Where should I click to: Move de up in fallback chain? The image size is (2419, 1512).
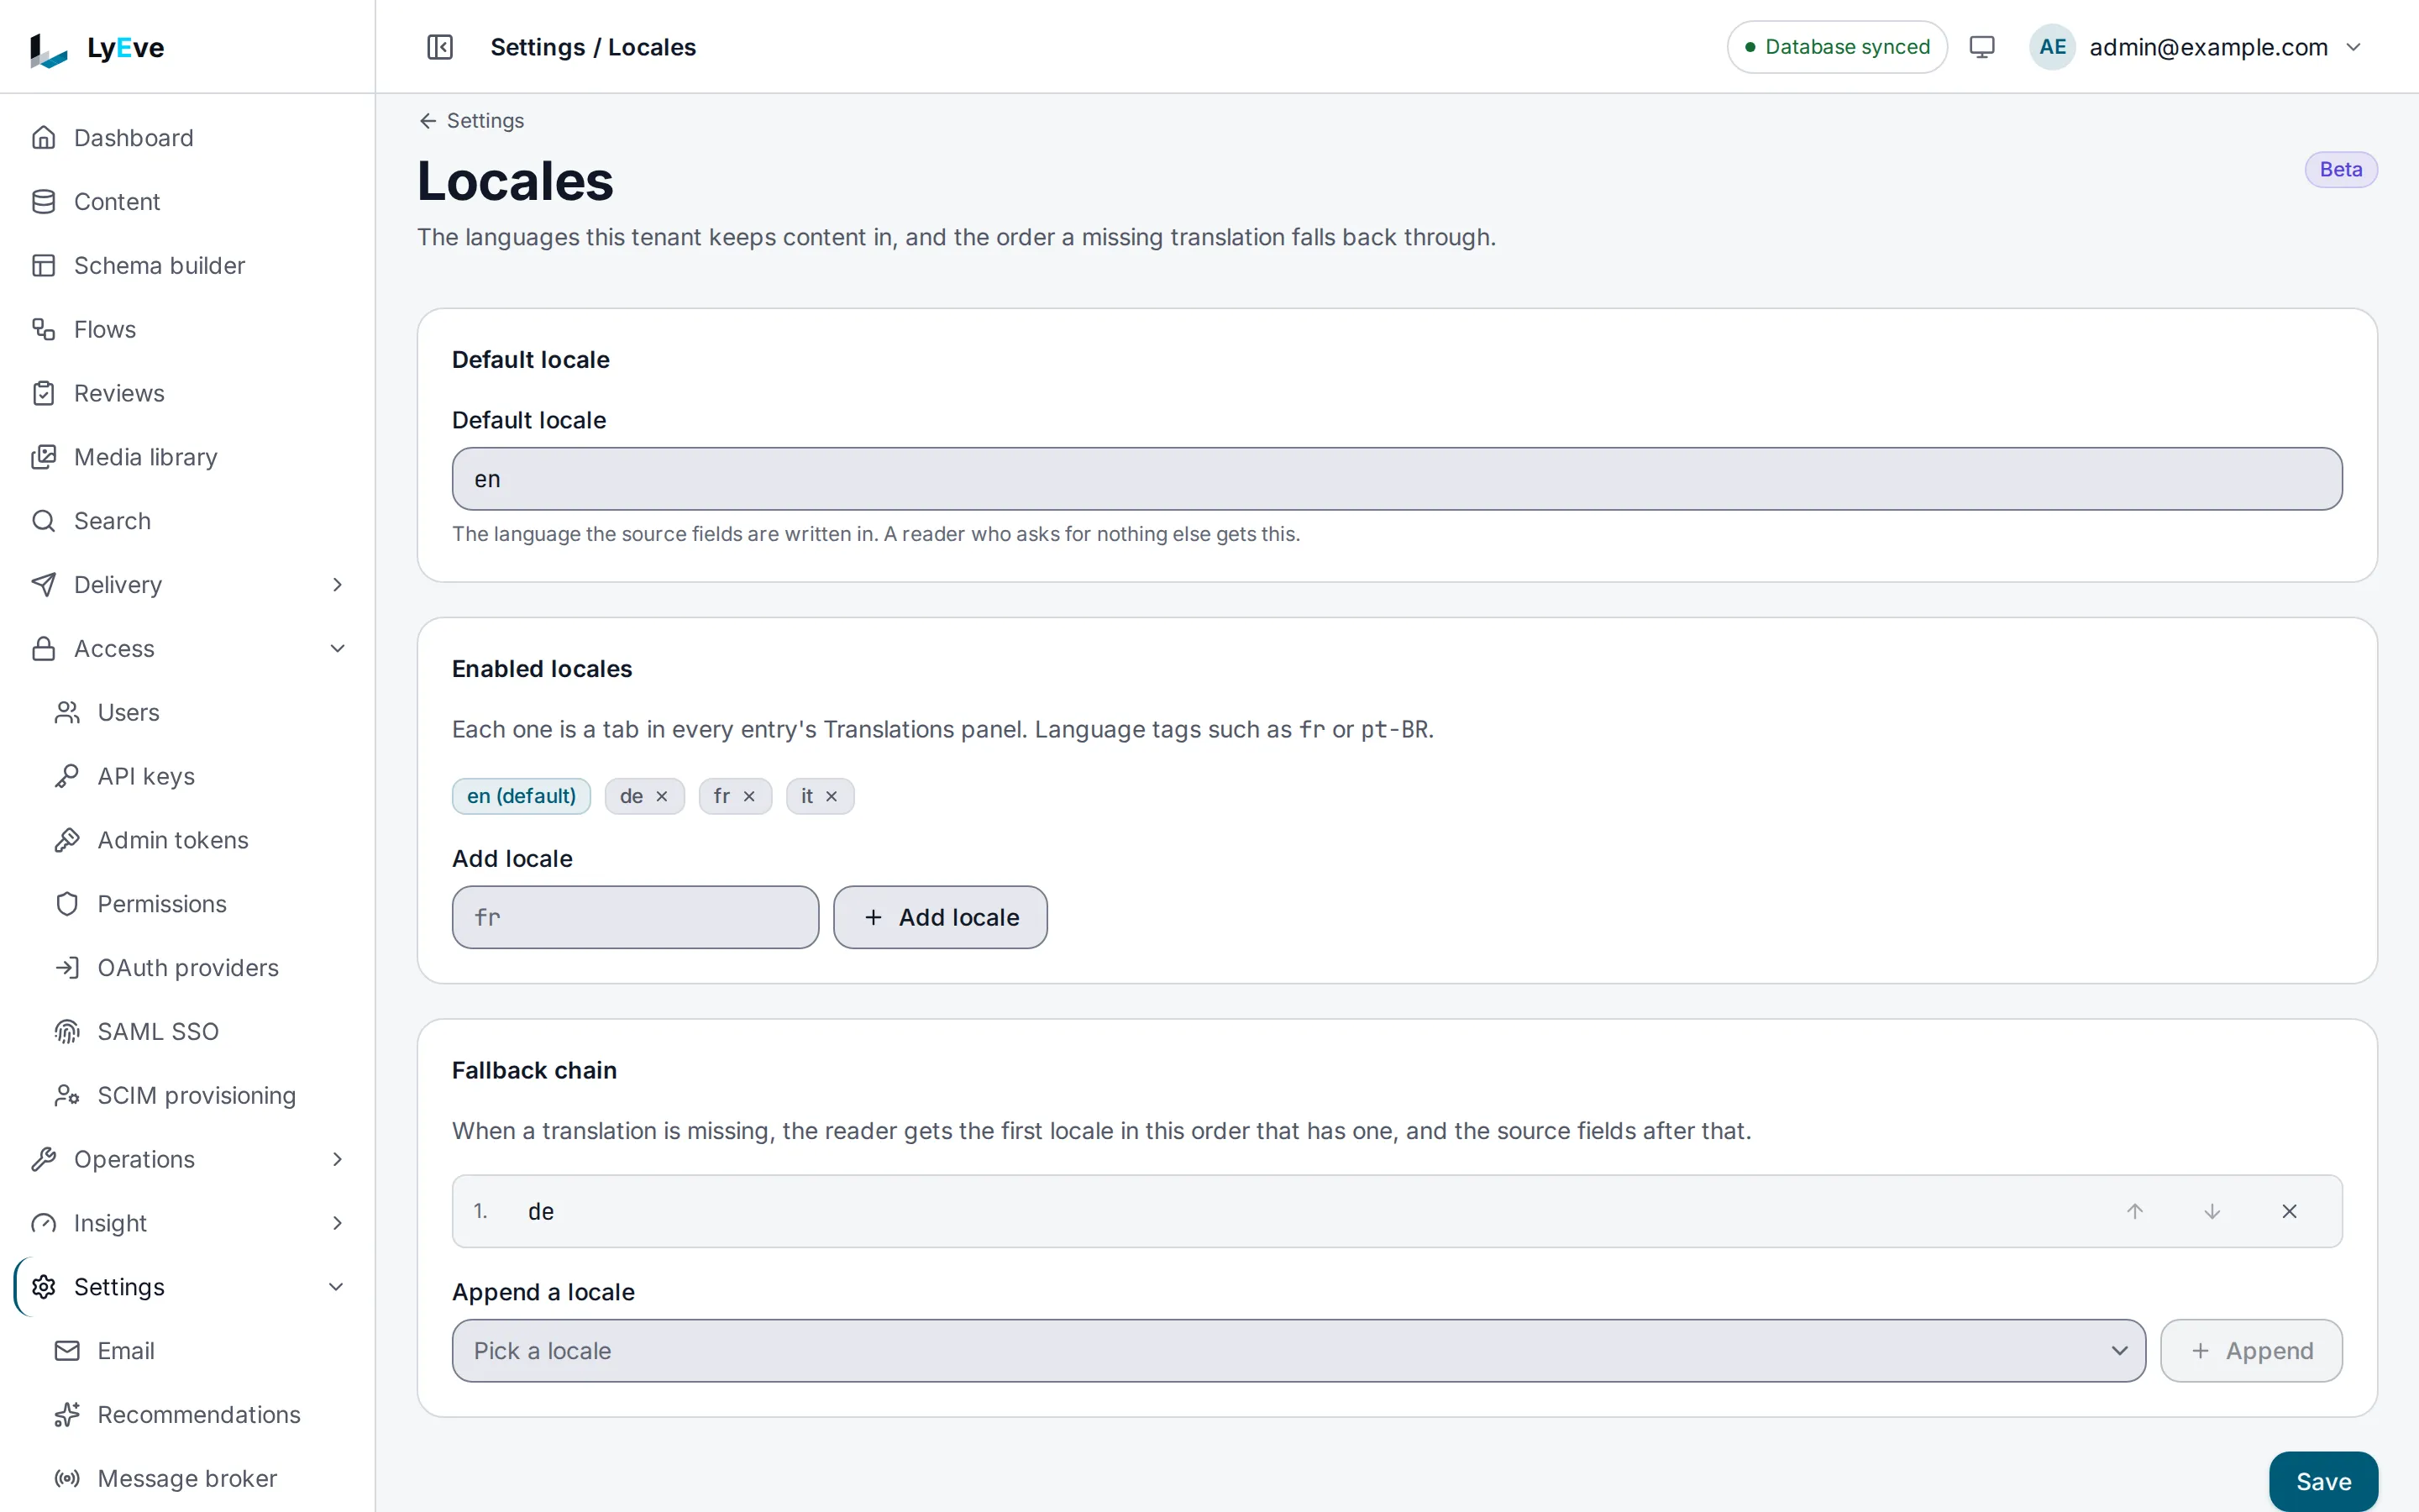coord(2135,1211)
